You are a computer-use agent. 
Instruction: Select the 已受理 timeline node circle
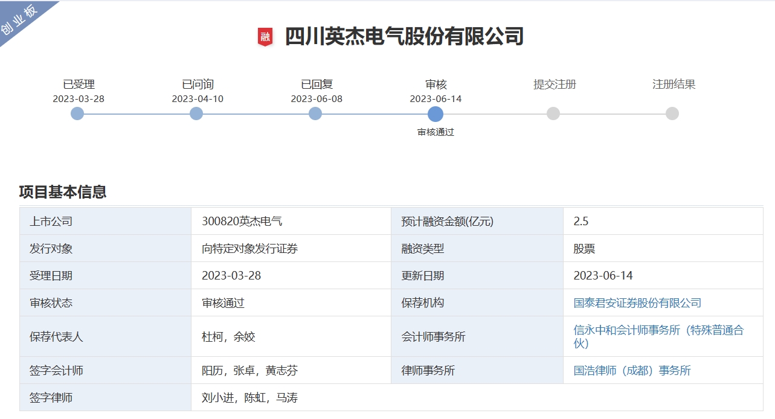[x=77, y=114]
